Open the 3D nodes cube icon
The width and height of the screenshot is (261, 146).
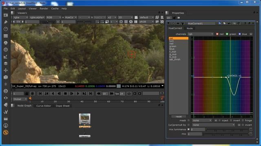pyautogui.click(x=6, y=77)
